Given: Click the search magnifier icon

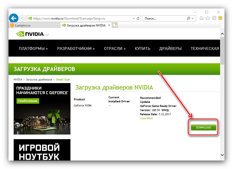Looking at the screenshot, I should point(188,18).
